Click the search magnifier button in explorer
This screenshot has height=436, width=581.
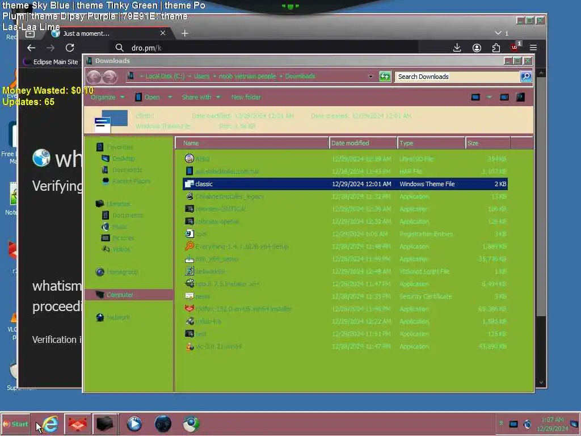[526, 77]
